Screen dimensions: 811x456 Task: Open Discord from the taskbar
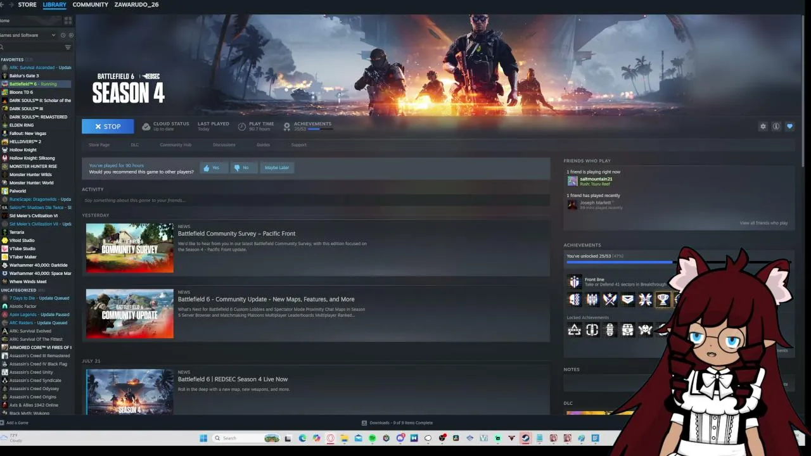coord(400,438)
